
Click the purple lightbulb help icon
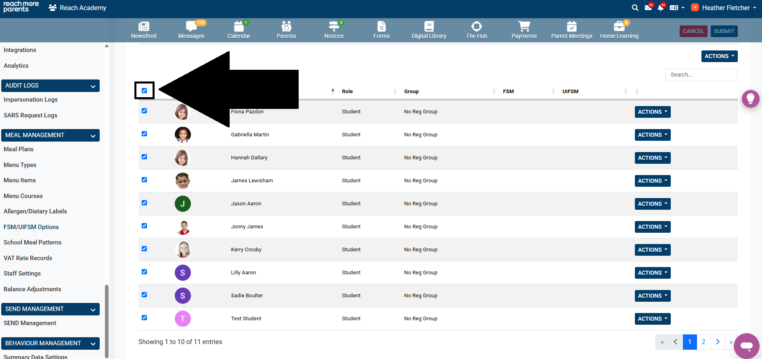click(x=750, y=99)
